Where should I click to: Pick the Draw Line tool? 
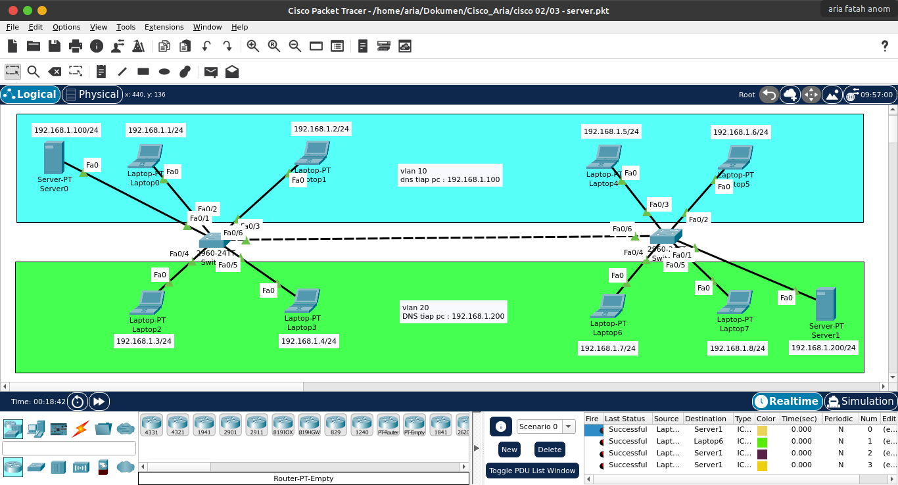pos(122,72)
